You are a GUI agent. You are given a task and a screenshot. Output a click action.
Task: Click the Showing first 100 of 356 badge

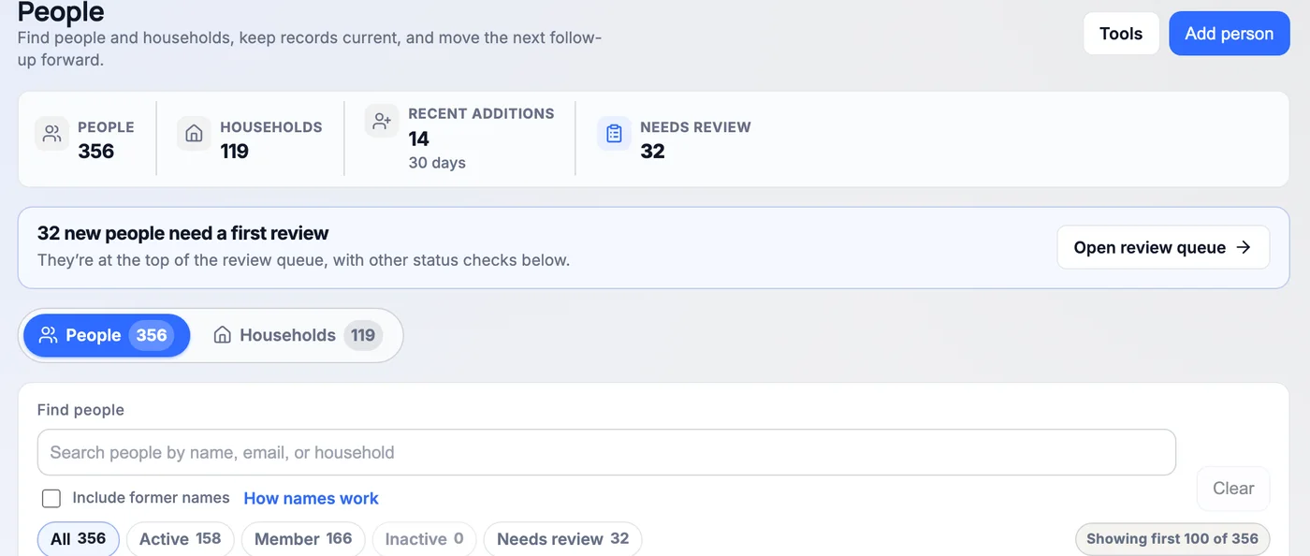pos(1172,539)
